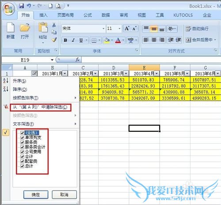Create a new file with 新建
221x205 pixels.
pos(11,30)
